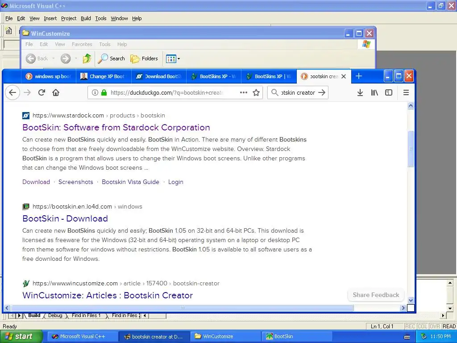The image size is (457, 343).
Task: Open Help menu in Visual C++
Action: point(137,18)
